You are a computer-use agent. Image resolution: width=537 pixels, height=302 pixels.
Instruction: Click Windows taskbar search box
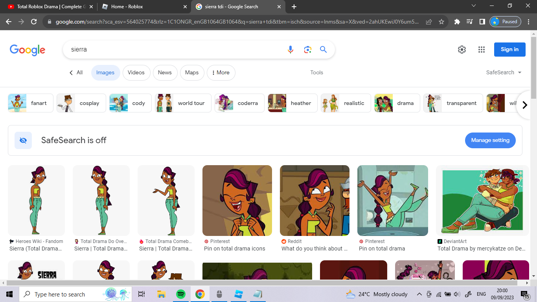(x=76, y=294)
